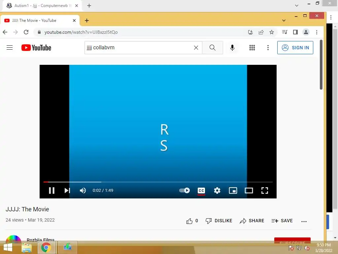Share this page icon in address bar
338x254 pixels.
pos(261,32)
